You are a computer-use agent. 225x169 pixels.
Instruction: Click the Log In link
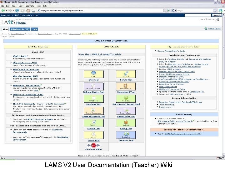coord(202,19)
